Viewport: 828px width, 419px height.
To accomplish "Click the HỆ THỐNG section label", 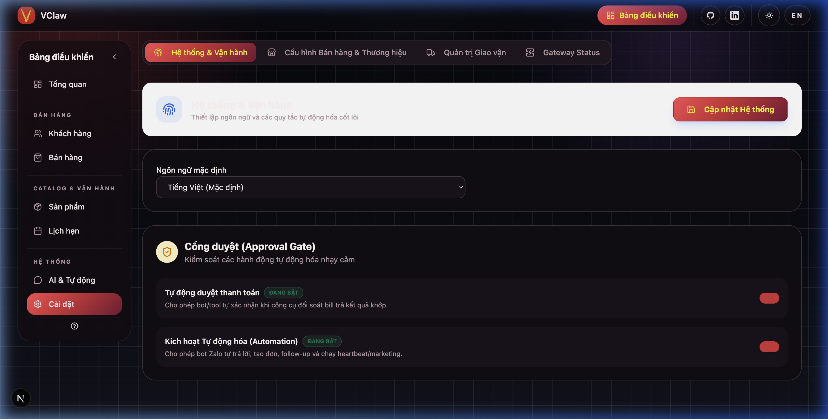I will pos(52,262).
